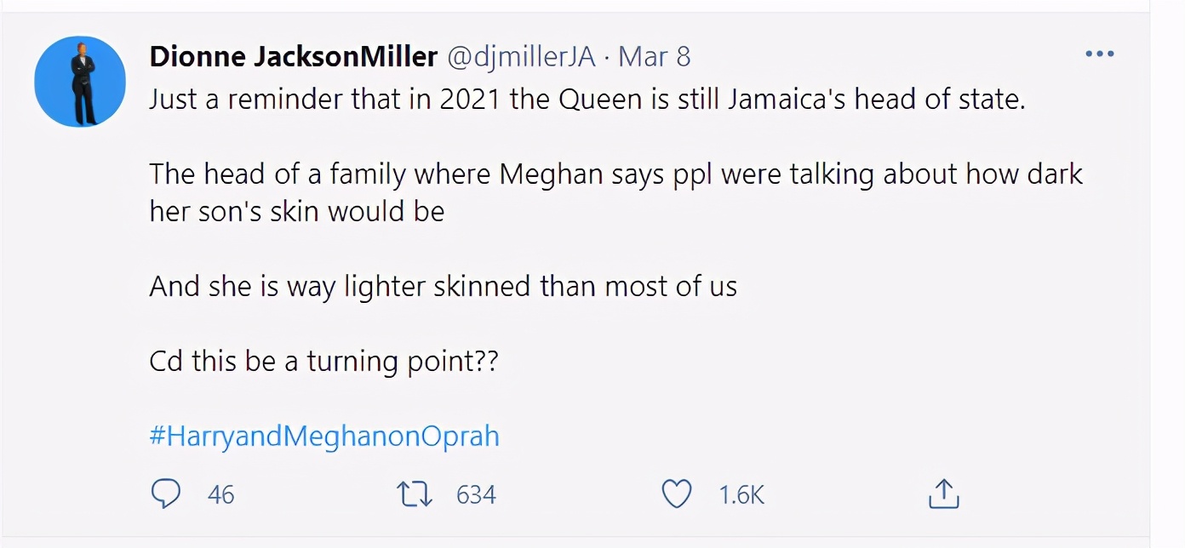This screenshot has height=548, width=1185.
Task: Open the tweet via Mar 8 timestamp
Action: tap(654, 57)
